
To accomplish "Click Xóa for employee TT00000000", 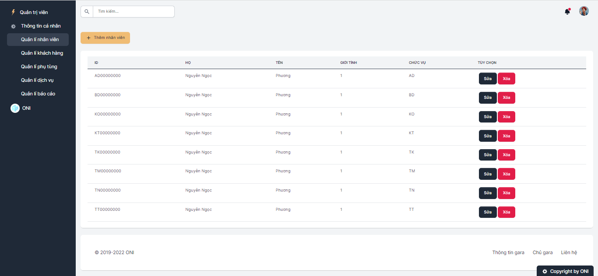I will [x=507, y=212].
